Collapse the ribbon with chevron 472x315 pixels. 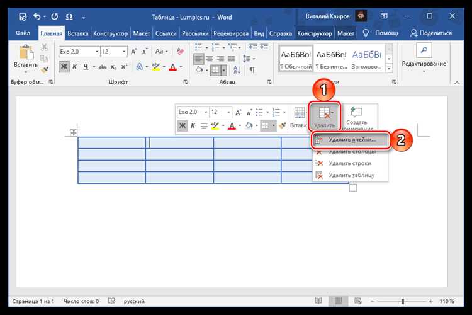click(457, 83)
